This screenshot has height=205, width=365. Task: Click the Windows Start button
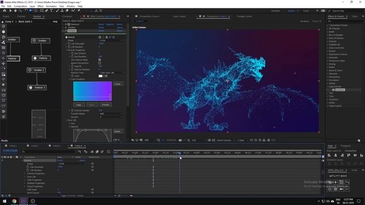point(5,201)
